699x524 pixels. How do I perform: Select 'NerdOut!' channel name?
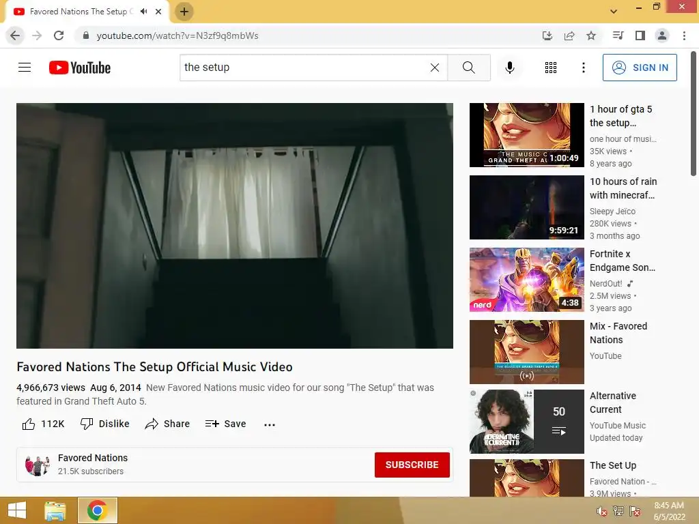click(x=606, y=283)
